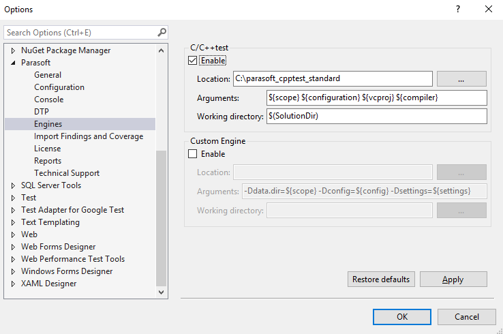Disable the C/C++test Enable checkbox
Image resolution: width=503 pixels, height=334 pixels.
(192, 60)
